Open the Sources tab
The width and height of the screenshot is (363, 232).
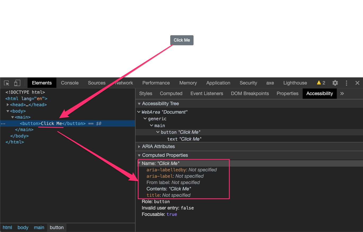(97, 83)
